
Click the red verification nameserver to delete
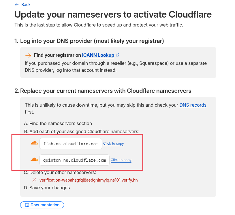[89, 180]
